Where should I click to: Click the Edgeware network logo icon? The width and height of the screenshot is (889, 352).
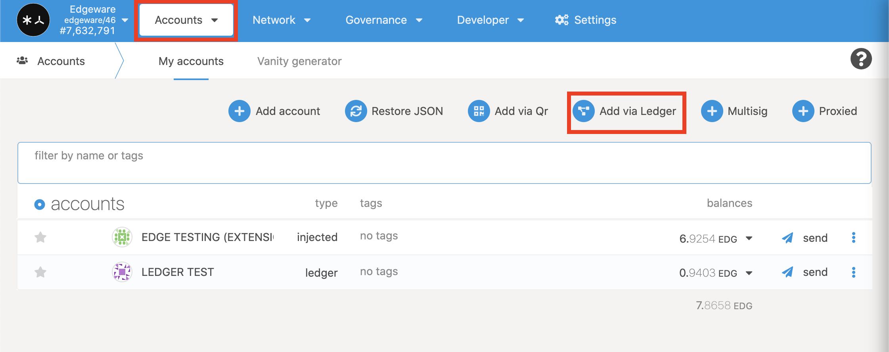[x=33, y=20]
